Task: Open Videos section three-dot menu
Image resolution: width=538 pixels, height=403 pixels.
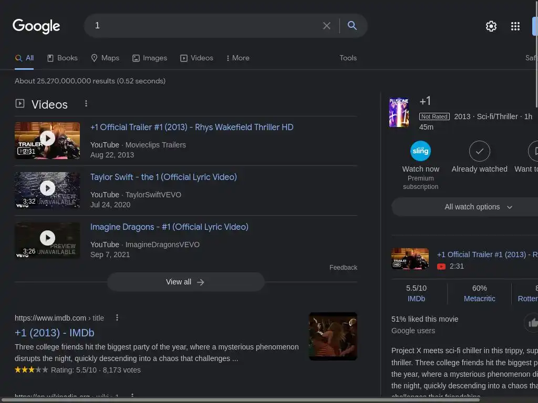Action: [x=86, y=103]
